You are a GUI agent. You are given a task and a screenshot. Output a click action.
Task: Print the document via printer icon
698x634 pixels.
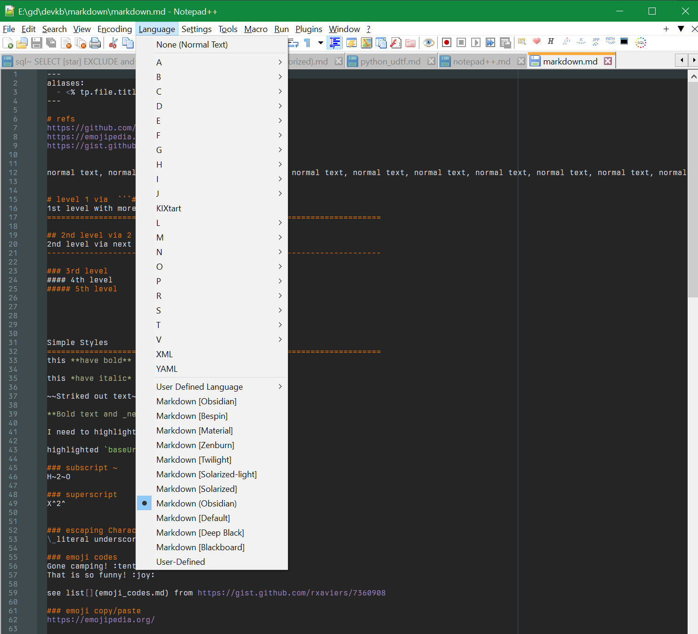tap(95, 43)
